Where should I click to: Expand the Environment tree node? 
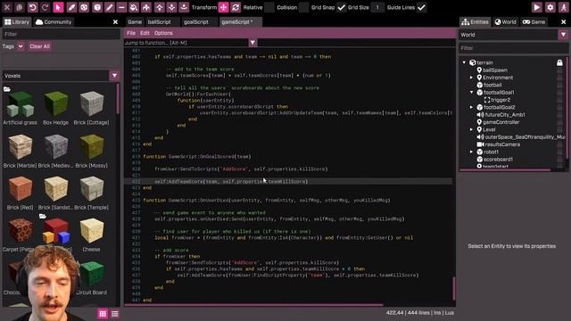pyautogui.click(x=472, y=78)
